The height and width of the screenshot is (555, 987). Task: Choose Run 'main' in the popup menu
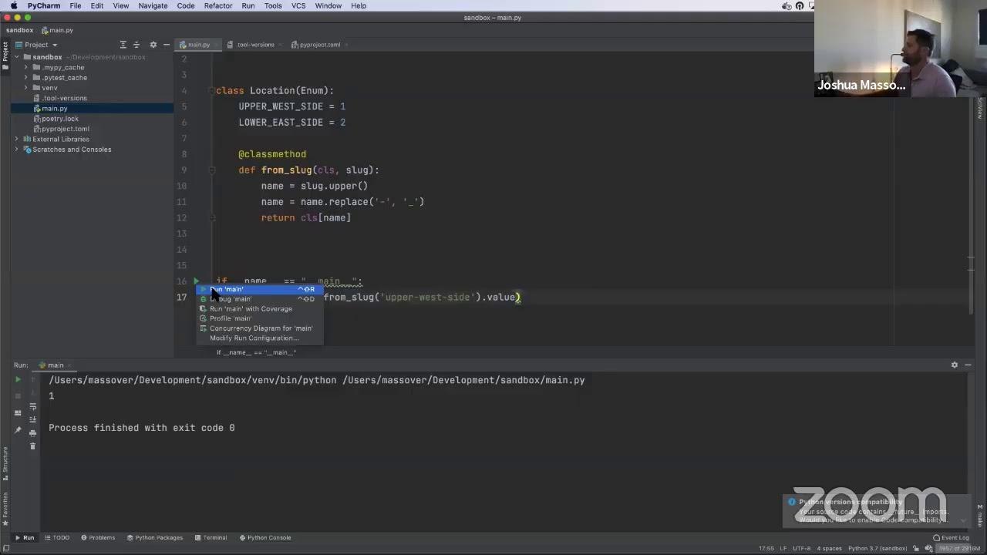coord(258,289)
